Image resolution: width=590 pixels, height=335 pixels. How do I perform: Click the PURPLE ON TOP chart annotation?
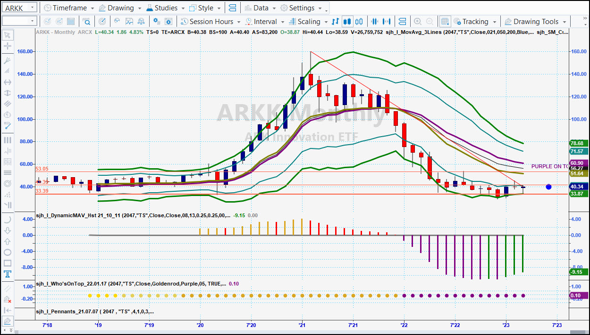pyautogui.click(x=550, y=166)
